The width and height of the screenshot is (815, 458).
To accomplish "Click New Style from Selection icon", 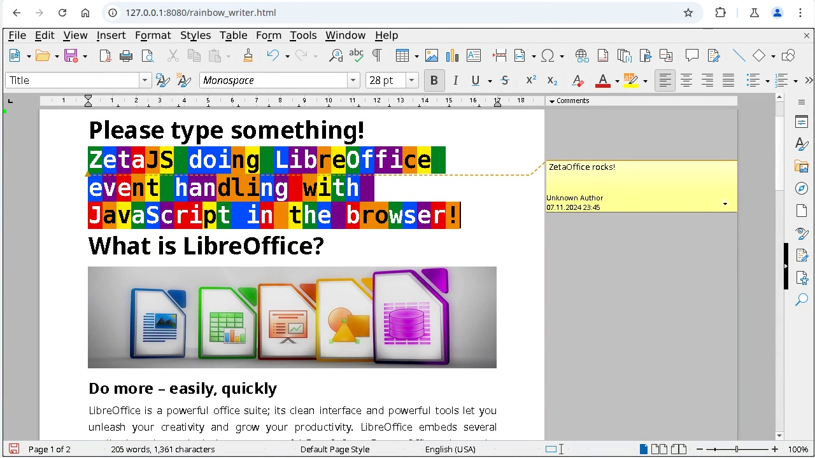I will (x=184, y=80).
